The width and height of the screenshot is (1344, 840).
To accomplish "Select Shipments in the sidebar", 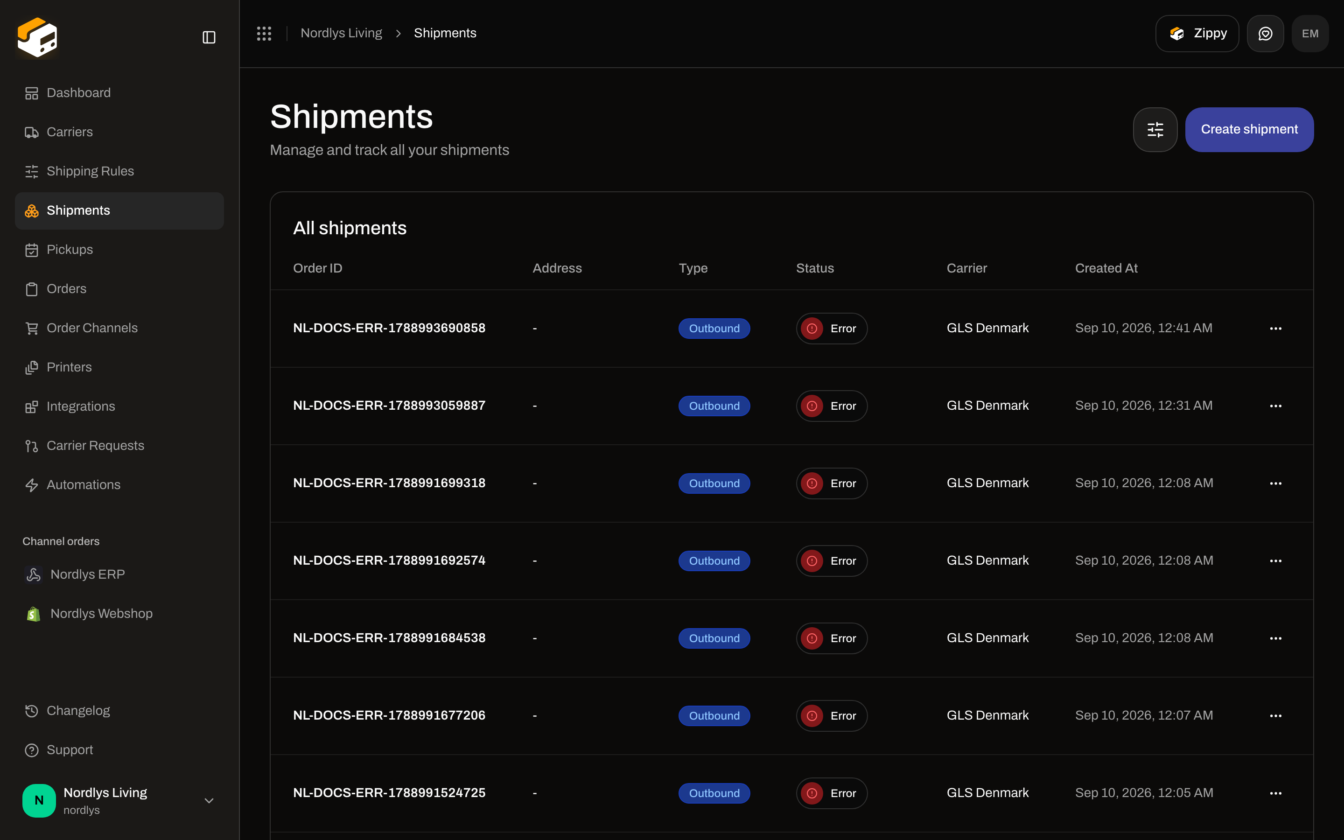I will [119, 210].
